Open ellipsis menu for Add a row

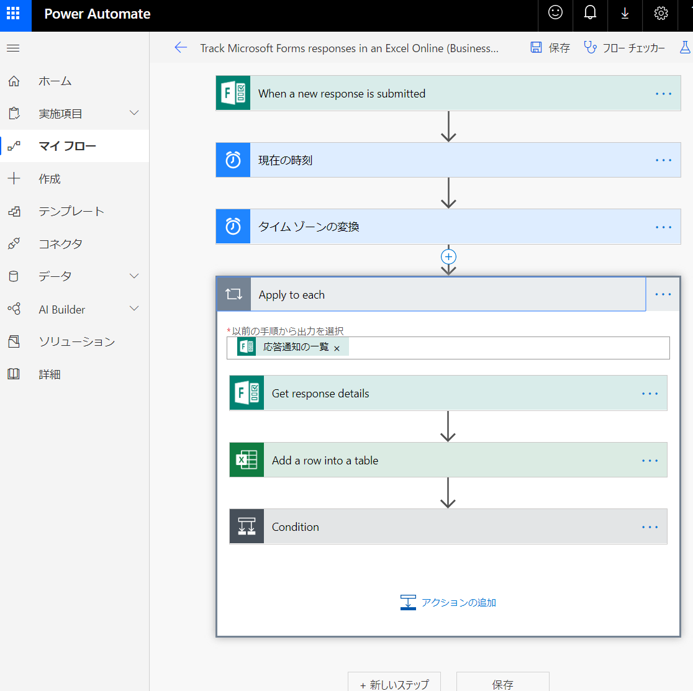650,461
